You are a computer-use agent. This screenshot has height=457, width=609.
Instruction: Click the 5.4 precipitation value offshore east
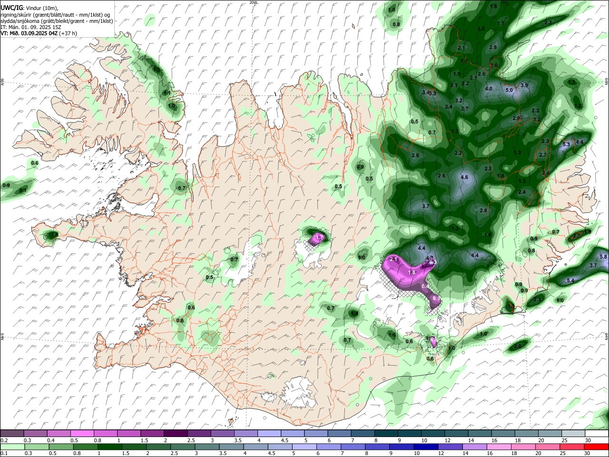tap(571, 281)
